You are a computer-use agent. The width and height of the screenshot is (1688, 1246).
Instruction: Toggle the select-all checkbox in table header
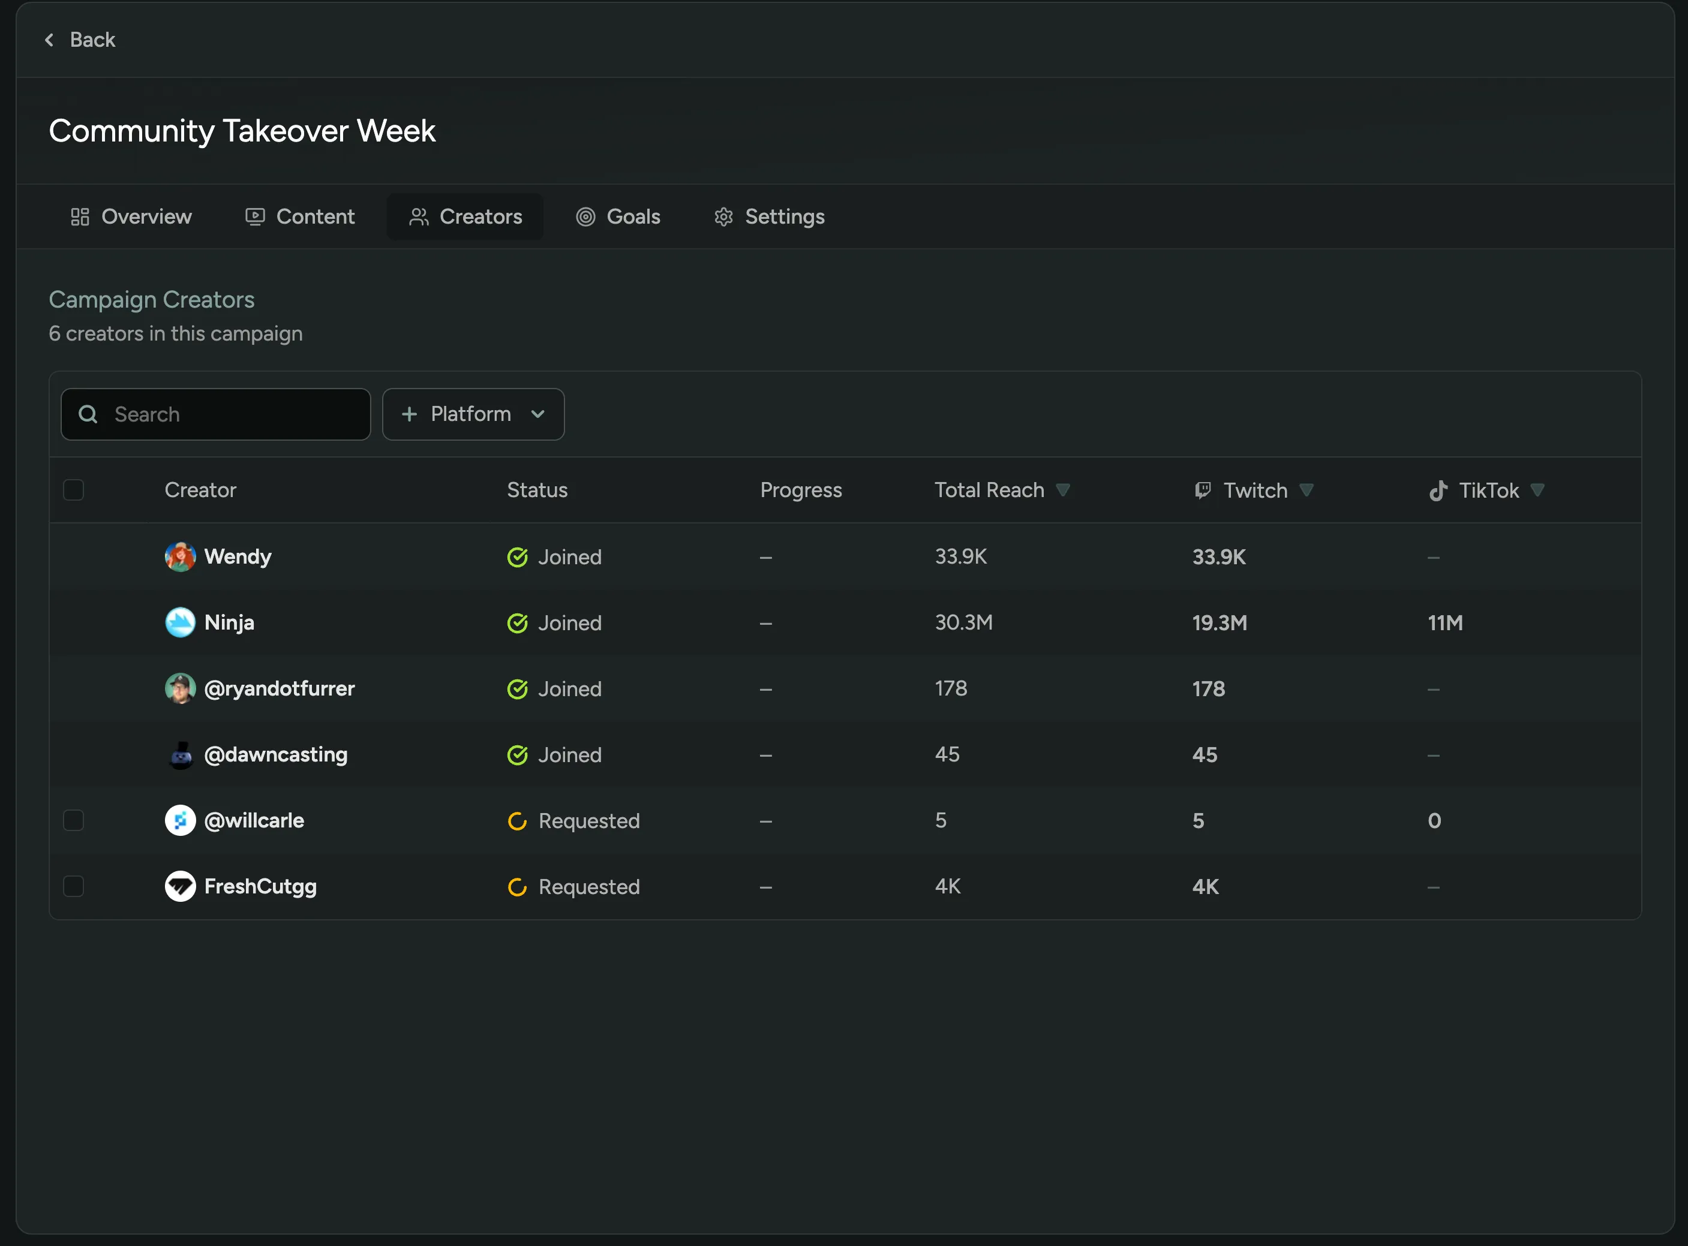click(x=73, y=490)
